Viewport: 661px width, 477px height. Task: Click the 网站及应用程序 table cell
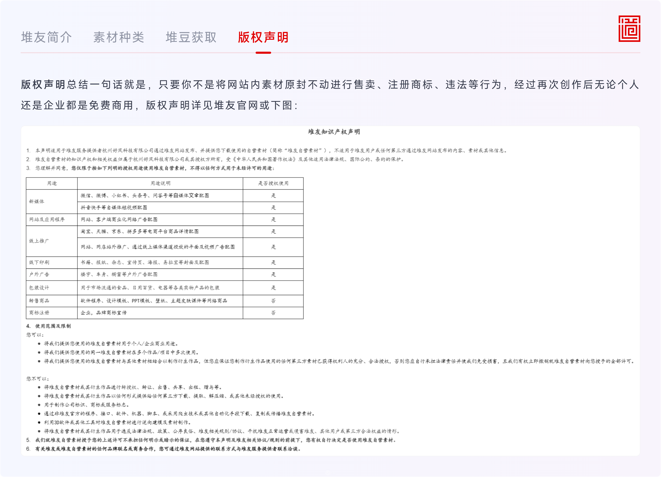(x=47, y=219)
